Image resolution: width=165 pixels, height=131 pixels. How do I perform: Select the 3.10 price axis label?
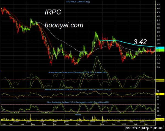pos(159,59)
